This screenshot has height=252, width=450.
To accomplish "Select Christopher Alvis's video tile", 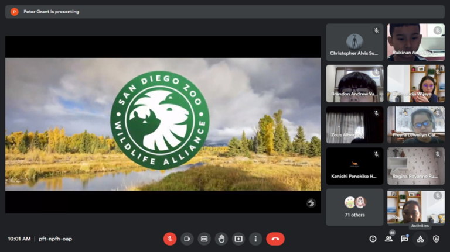I will click(354, 42).
